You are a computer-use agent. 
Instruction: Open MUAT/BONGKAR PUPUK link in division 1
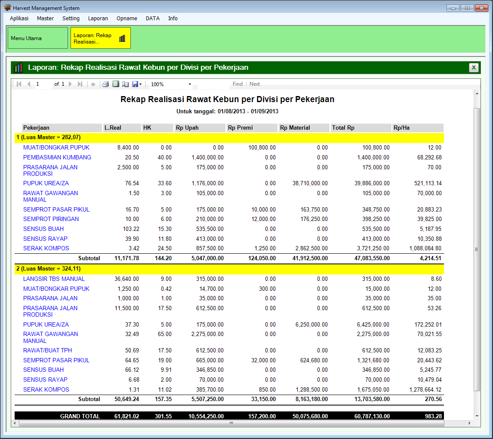click(56, 147)
